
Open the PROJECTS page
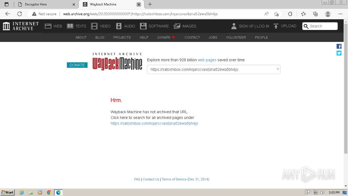pyautogui.click(x=122, y=37)
